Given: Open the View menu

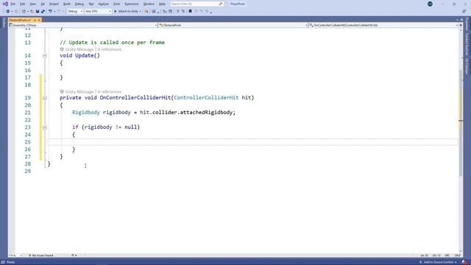Looking at the screenshot, I should (32, 4).
